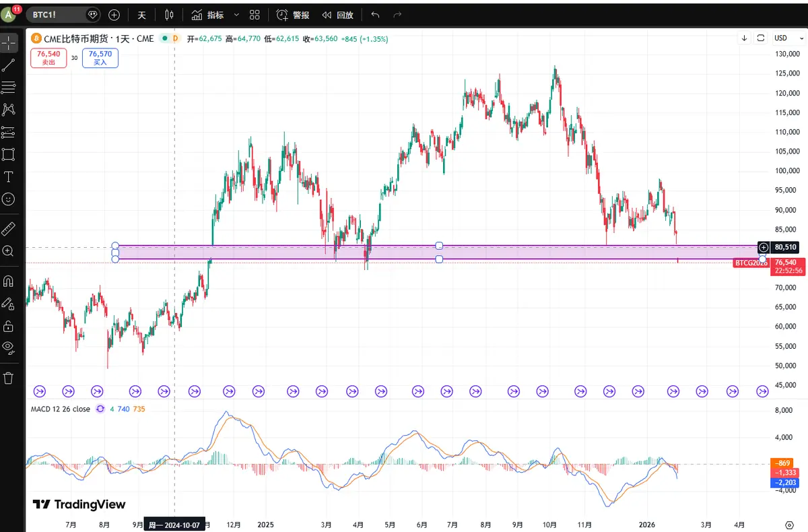Select the purple rectangle's top-middle handle
Image resolution: width=808 pixels, height=532 pixels.
click(439, 245)
